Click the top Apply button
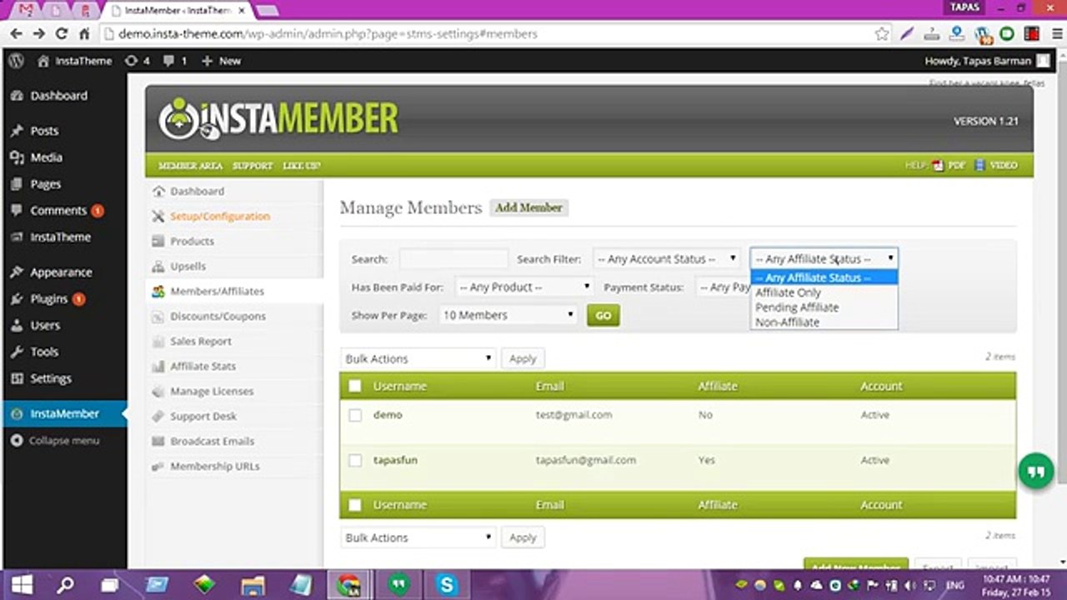Image resolution: width=1067 pixels, height=600 pixels. pos(523,358)
